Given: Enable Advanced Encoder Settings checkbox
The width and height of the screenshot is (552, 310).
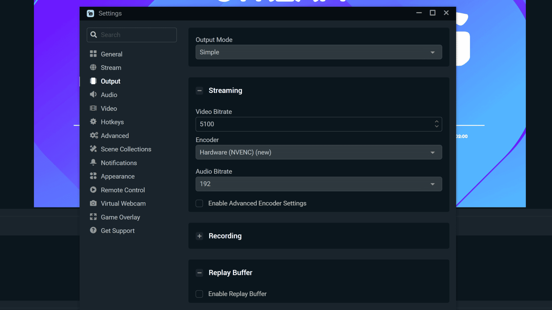Looking at the screenshot, I should (199, 203).
